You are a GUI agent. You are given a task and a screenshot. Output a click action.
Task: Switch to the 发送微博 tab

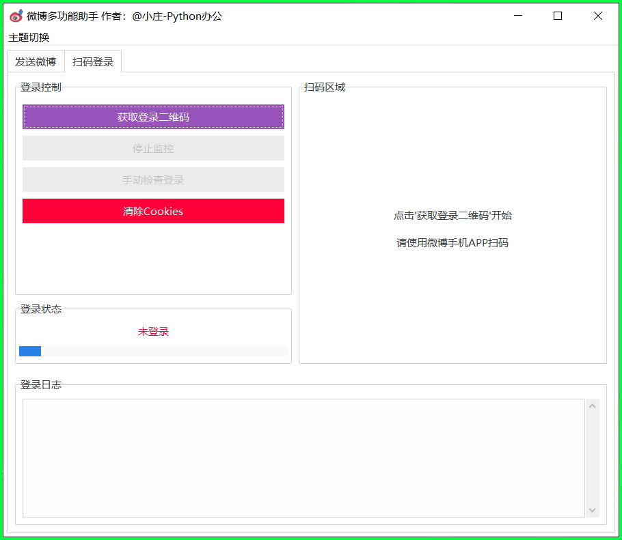point(36,61)
